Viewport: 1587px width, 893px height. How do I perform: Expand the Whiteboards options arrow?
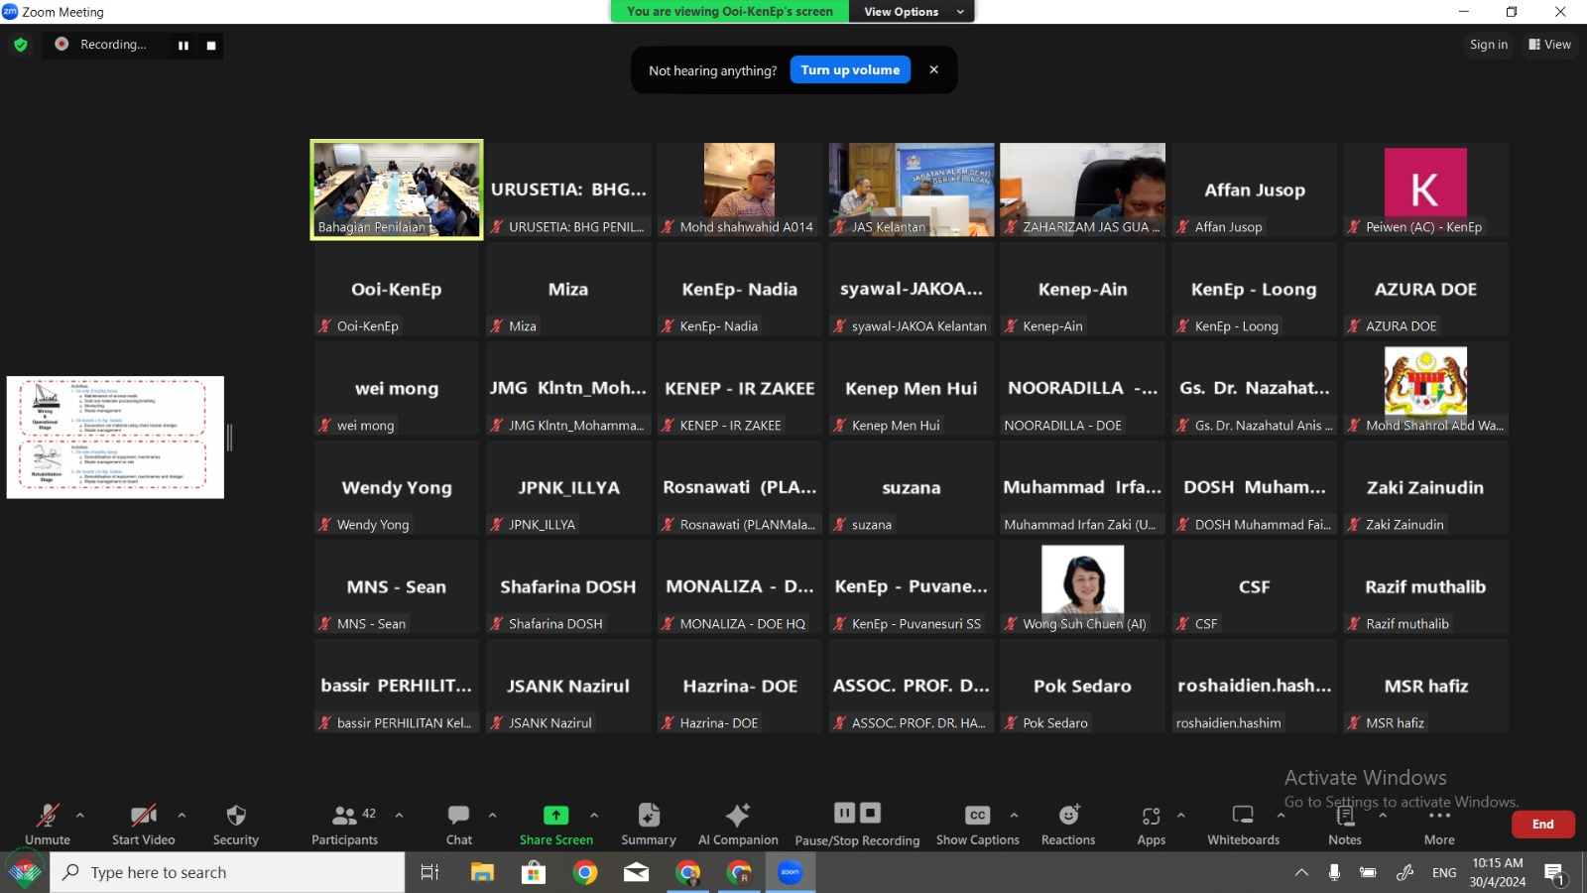(x=1281, y=815)
